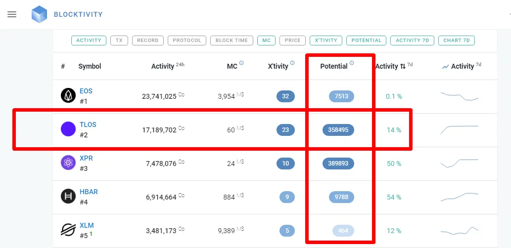Screen dimensions: 511x248
Task: Click XPR potential badge 389893
Action: pyautogui.click(x=338, y=164)
